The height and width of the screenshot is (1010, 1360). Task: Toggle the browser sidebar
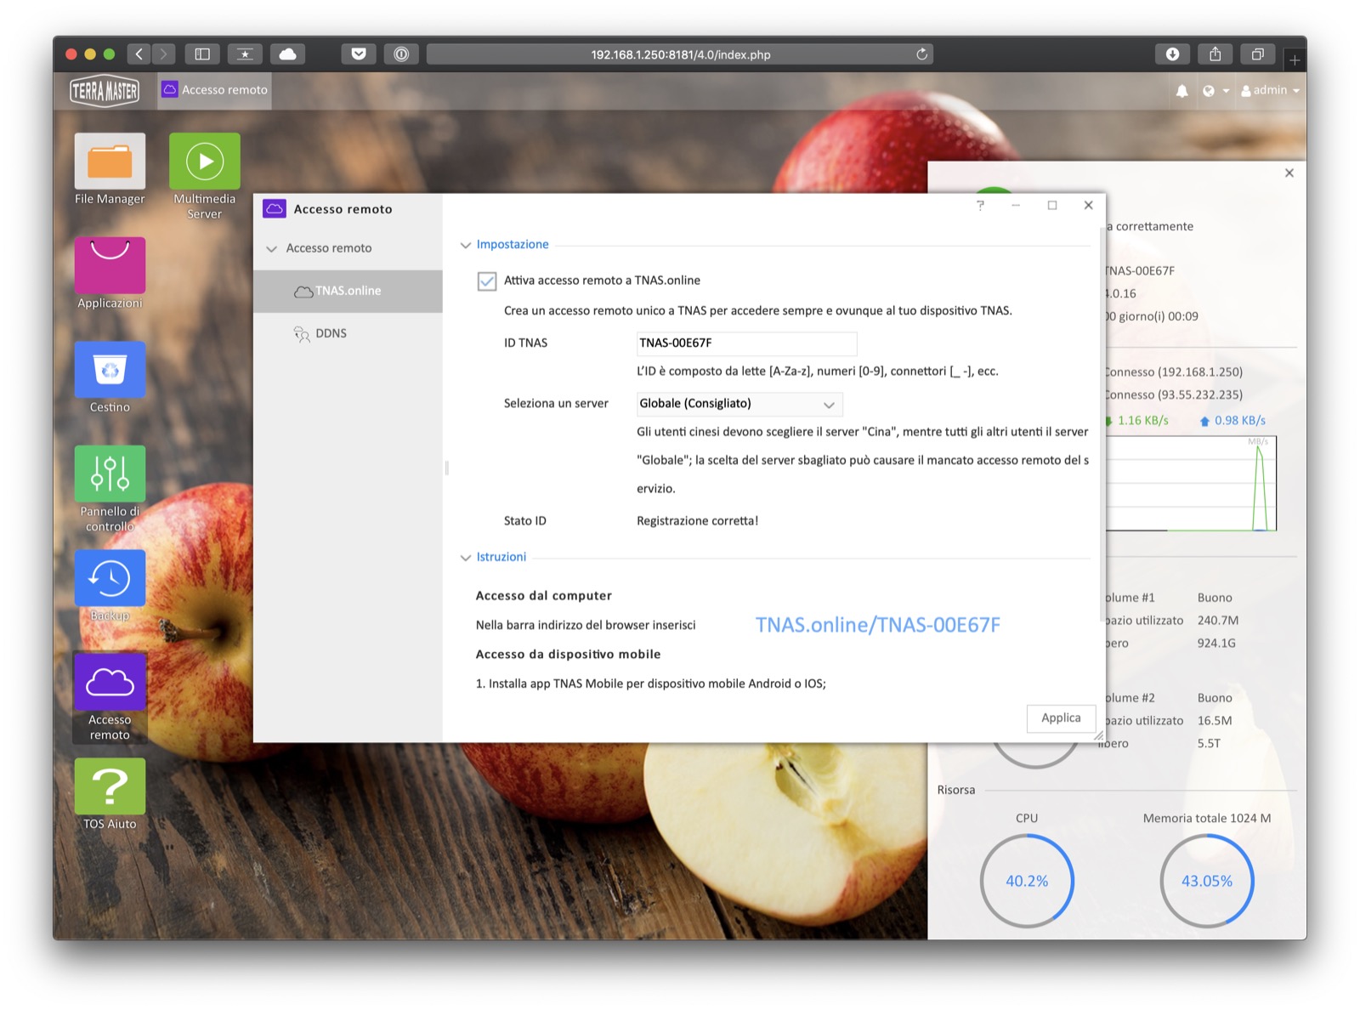click(202, 54)
